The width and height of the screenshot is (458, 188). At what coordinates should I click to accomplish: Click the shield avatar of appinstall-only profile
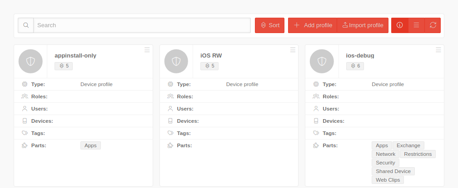click(x=30, y=61)
